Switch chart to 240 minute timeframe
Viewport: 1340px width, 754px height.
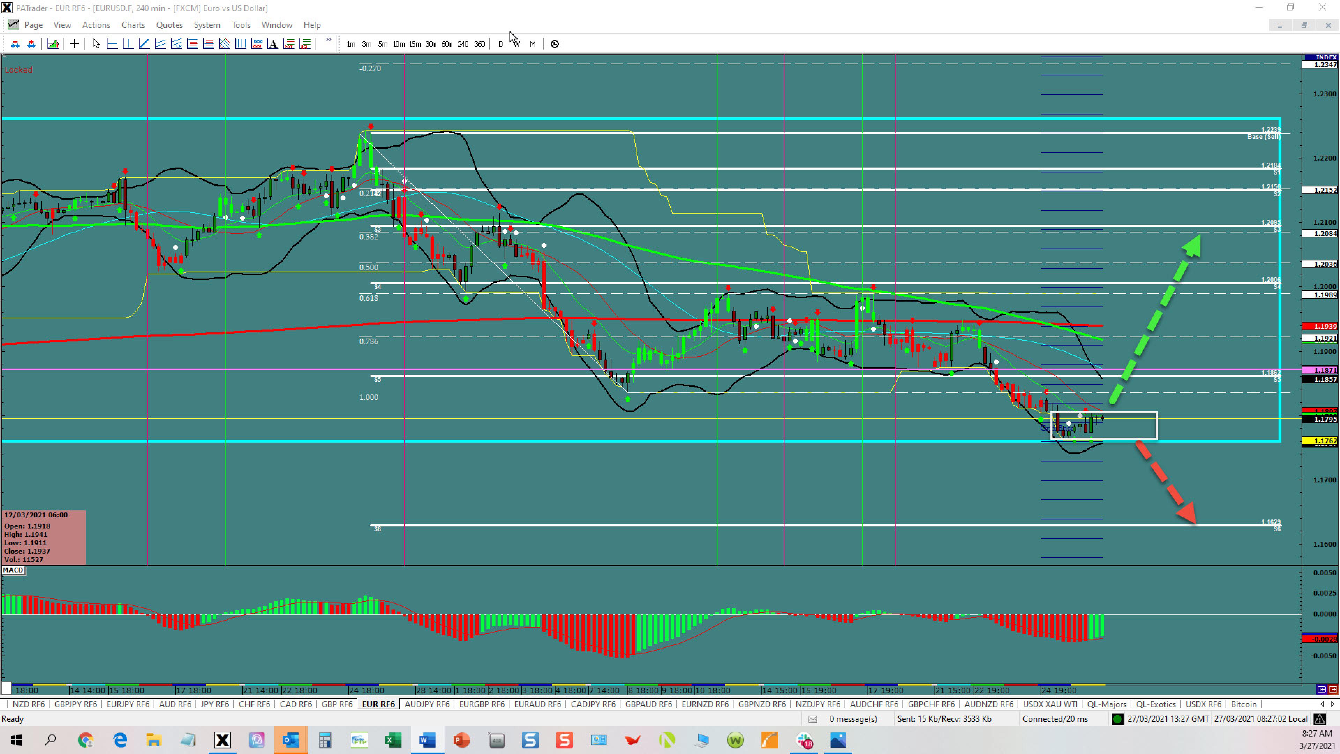coord(463,44)
